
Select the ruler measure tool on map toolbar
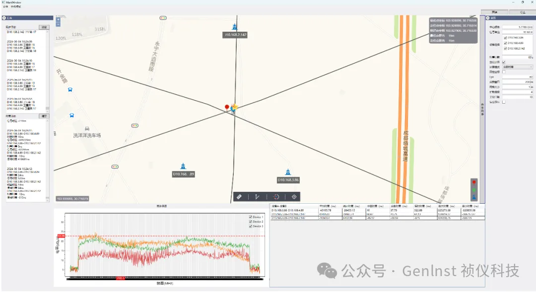point(239,197)
